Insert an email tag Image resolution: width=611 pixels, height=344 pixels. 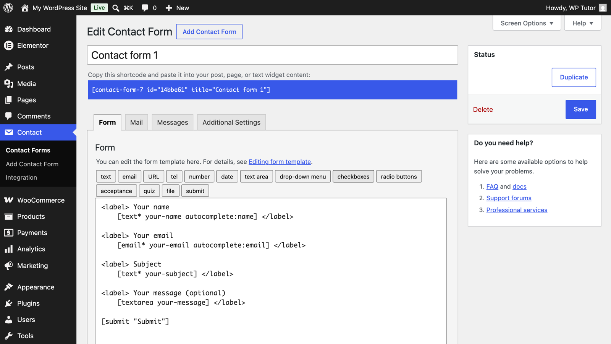point(129,177)
